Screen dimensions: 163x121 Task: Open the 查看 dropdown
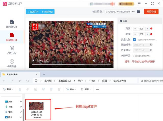pyautogui.click(x=86, y=89)
